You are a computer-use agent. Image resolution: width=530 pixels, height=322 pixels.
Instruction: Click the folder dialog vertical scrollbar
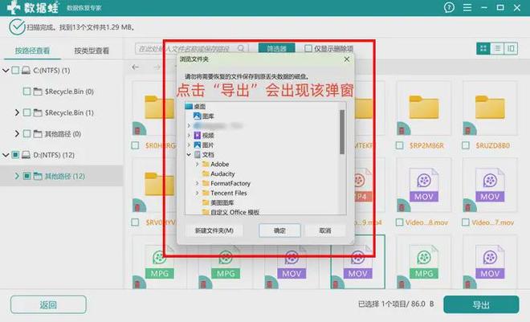pos(342,132)
